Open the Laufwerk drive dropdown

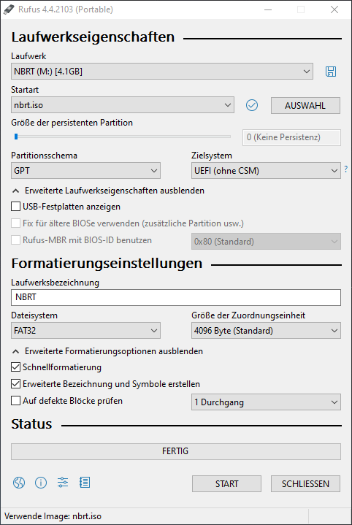coord(162,72)
